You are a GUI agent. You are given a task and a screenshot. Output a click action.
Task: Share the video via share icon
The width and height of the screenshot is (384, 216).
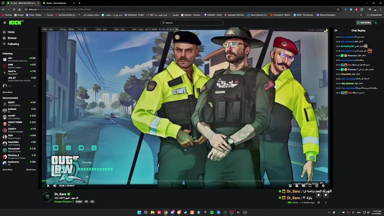pyautogui.click(x=319, y=202)
